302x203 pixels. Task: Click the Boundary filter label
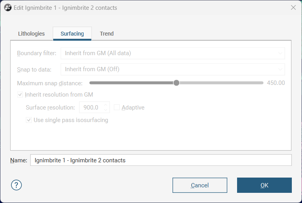(x=37, y=53)
